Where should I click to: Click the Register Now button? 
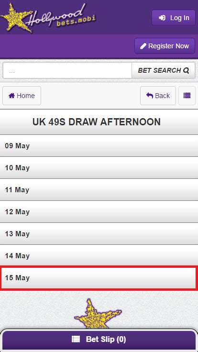(x=165, y=46)
